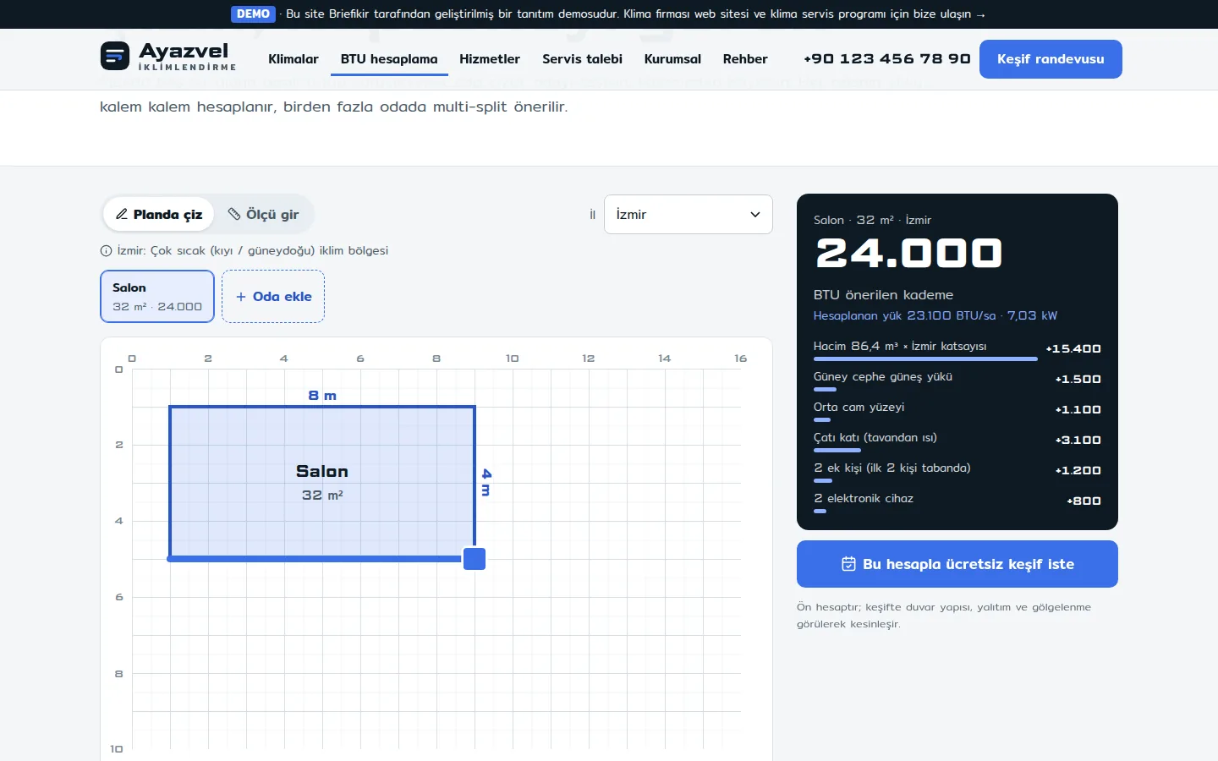
Task: Click the DEMO badge
Action: [253, 14]
